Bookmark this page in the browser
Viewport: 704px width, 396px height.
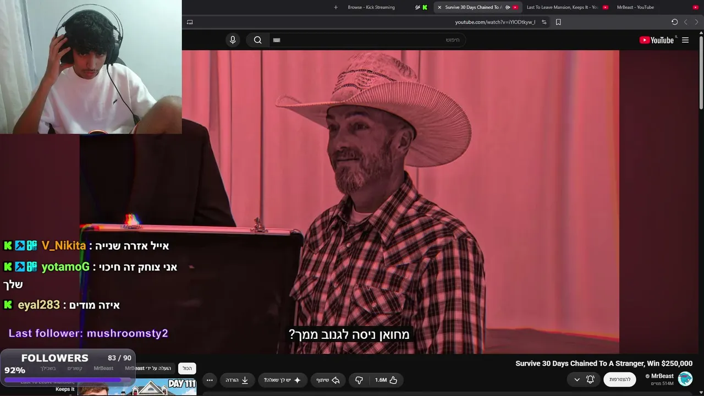558,22
